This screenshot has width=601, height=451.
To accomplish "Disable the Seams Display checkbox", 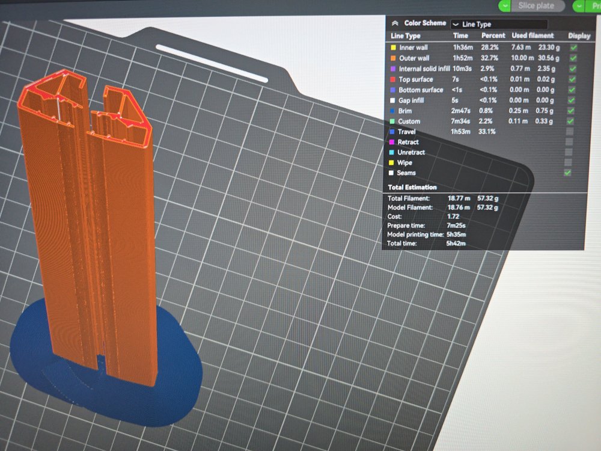I will [567, 173].
